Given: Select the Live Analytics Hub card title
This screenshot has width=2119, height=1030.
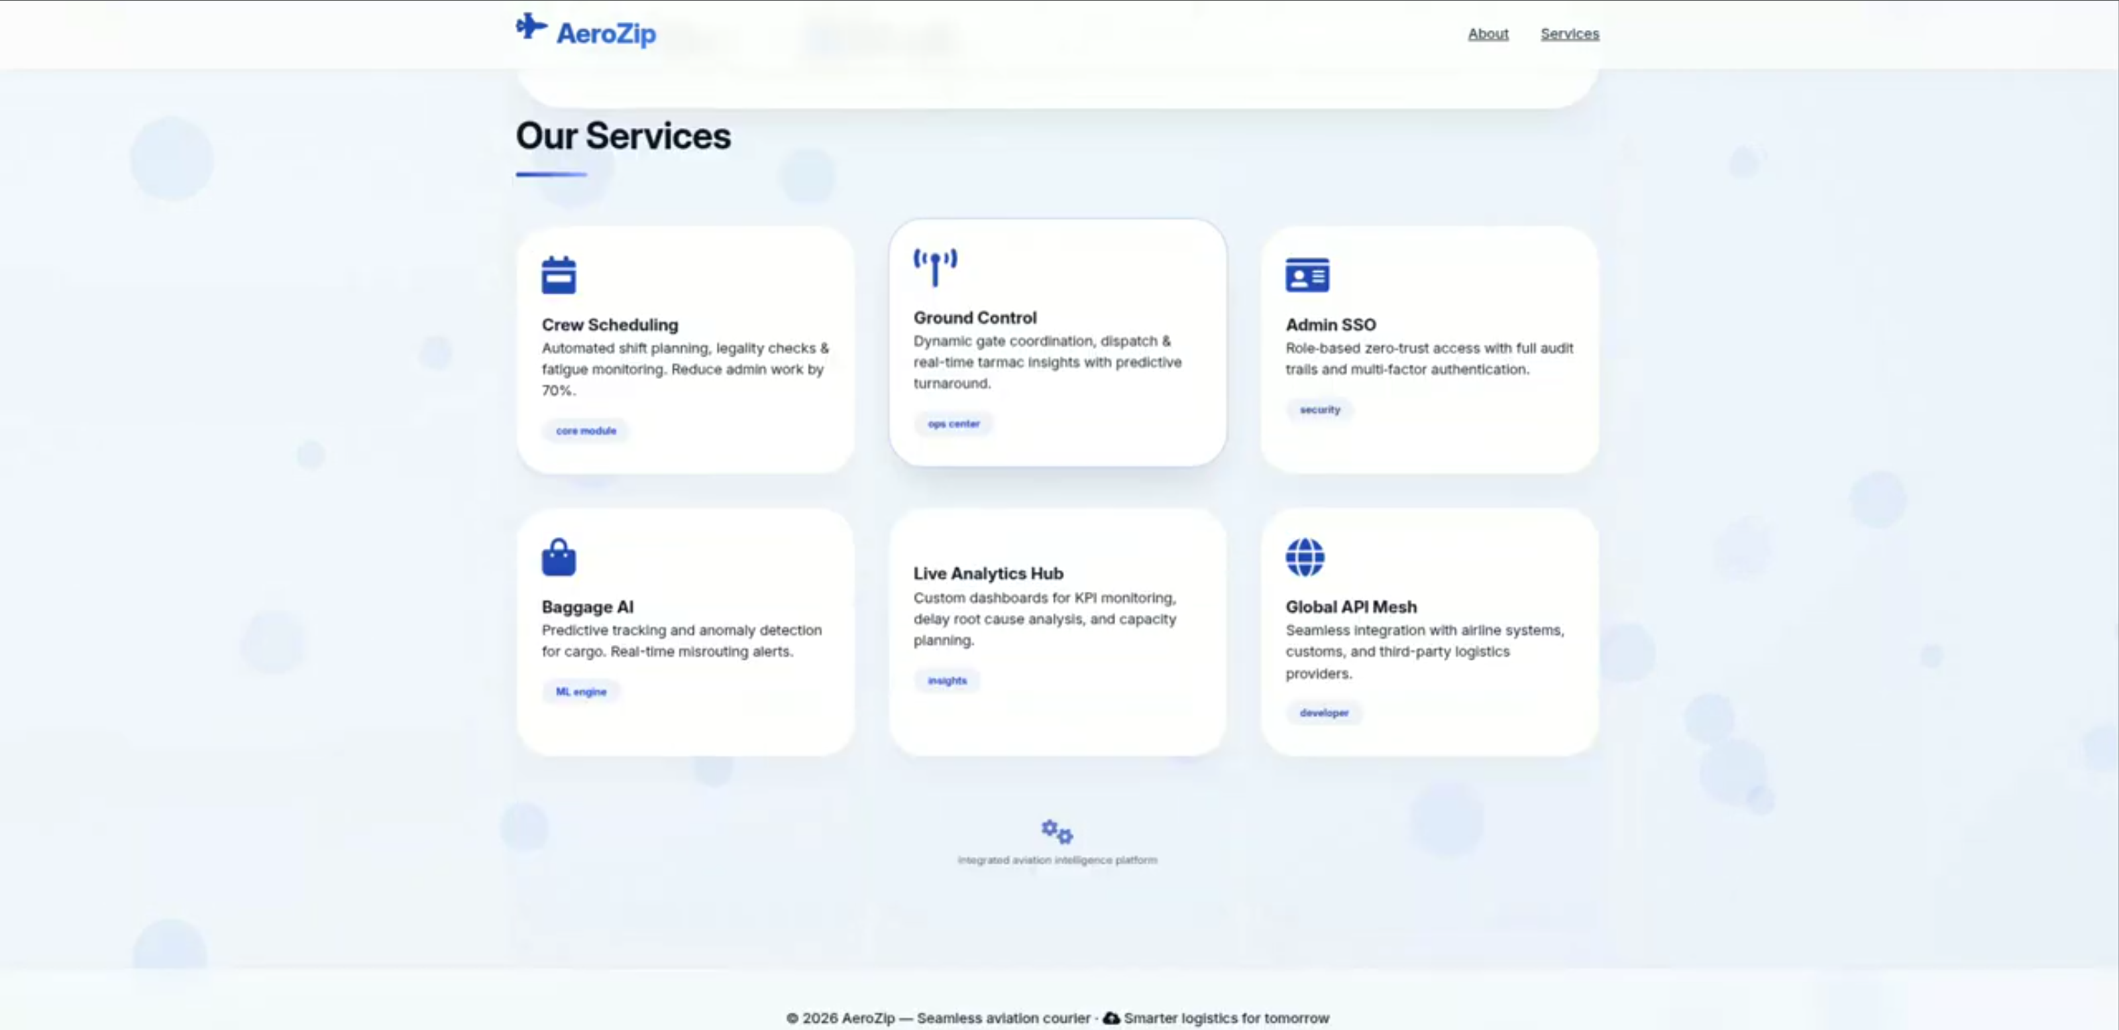Looking at the screenshot, I should 988,573.
